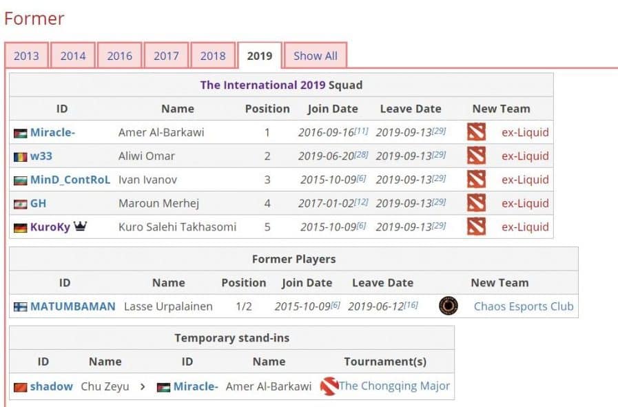Follow the Chaos Esports Club link
This screenshot has width=618, height=407.
pos(524,306)
